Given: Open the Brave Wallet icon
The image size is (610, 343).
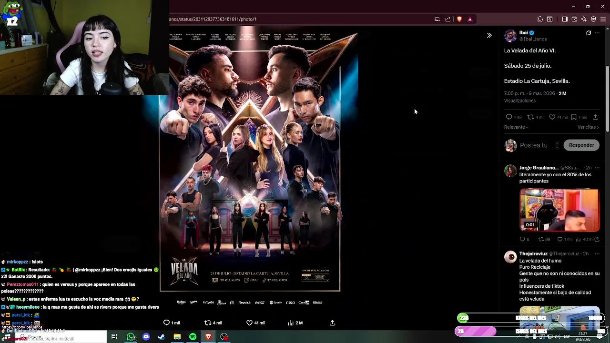Looking at the screenshot, I should tap(574, 19).
